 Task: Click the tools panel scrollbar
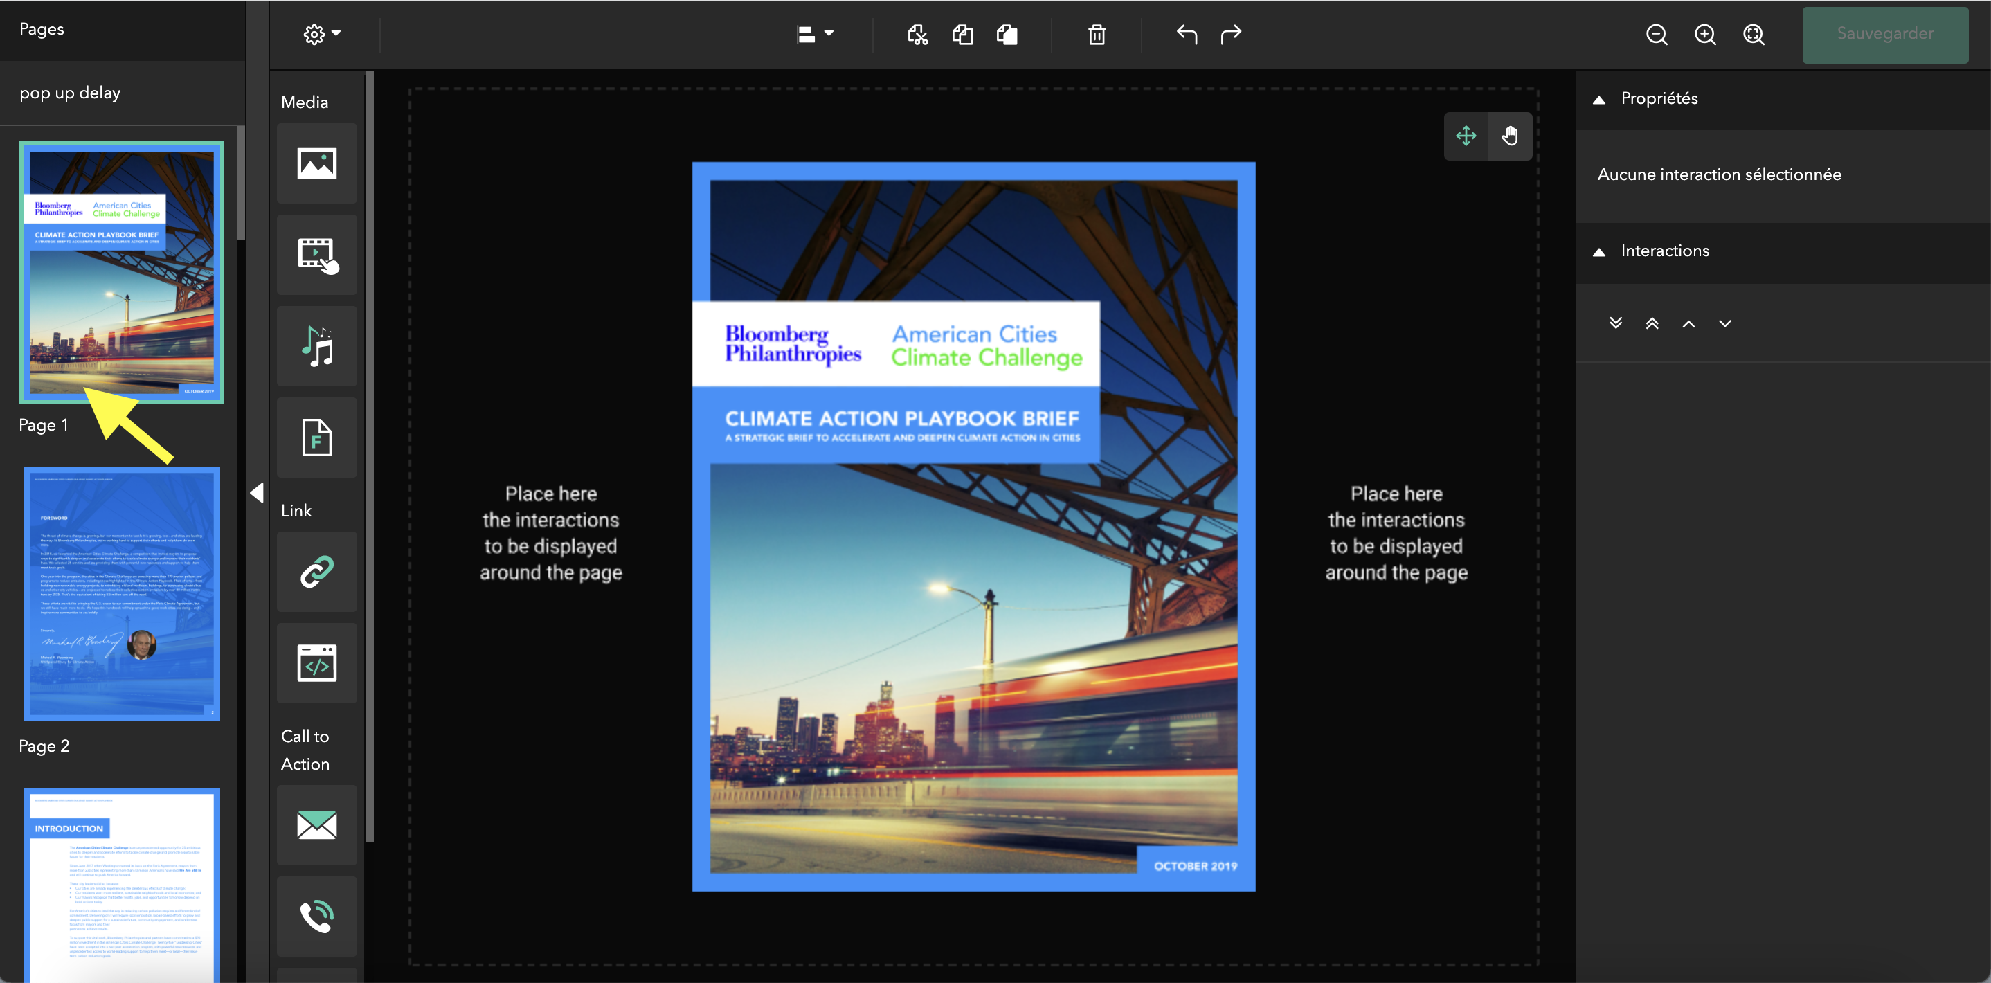pyautogui.click(x=370, y=456)
